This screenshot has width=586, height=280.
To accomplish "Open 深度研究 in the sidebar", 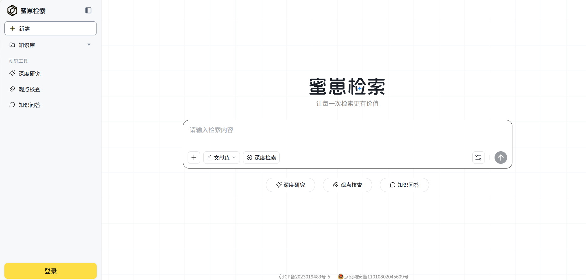I will pos(50,74).
